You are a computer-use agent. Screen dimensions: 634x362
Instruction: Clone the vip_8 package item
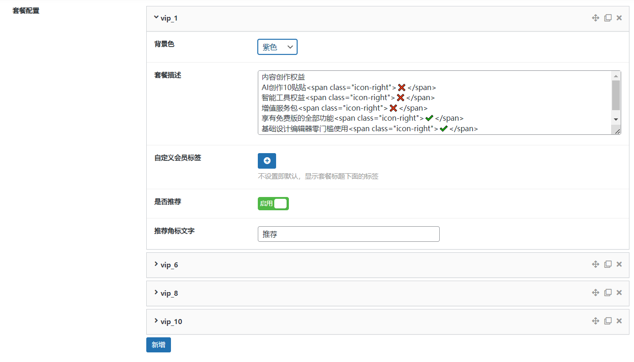(x=607, y=293)
